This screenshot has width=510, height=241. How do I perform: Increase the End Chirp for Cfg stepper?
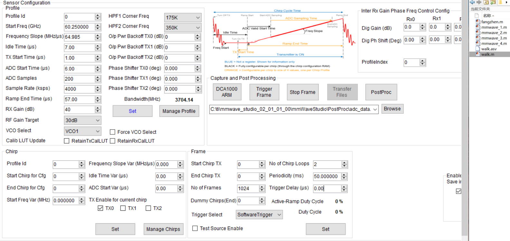[x=82, y=187]
